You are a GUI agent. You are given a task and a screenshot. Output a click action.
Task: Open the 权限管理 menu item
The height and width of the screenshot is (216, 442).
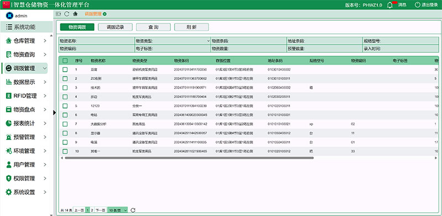coord(26,179)
